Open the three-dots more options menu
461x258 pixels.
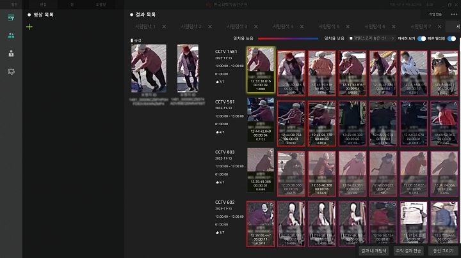[454, 13]
